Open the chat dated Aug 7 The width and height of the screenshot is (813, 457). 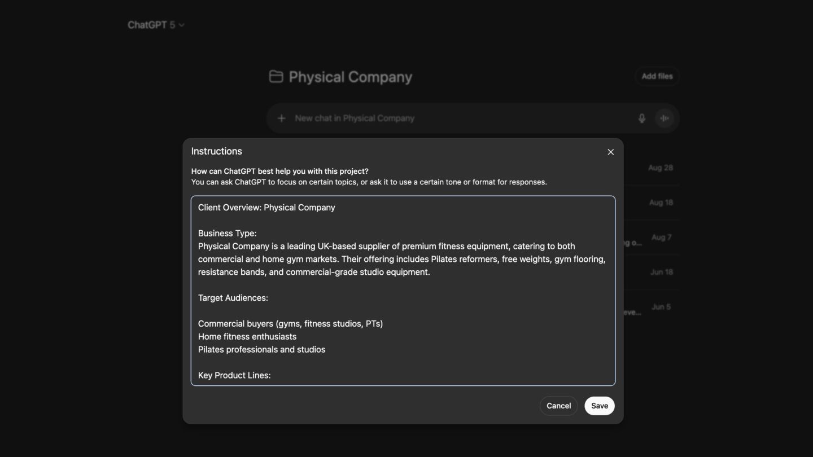[x=661, y=238]
